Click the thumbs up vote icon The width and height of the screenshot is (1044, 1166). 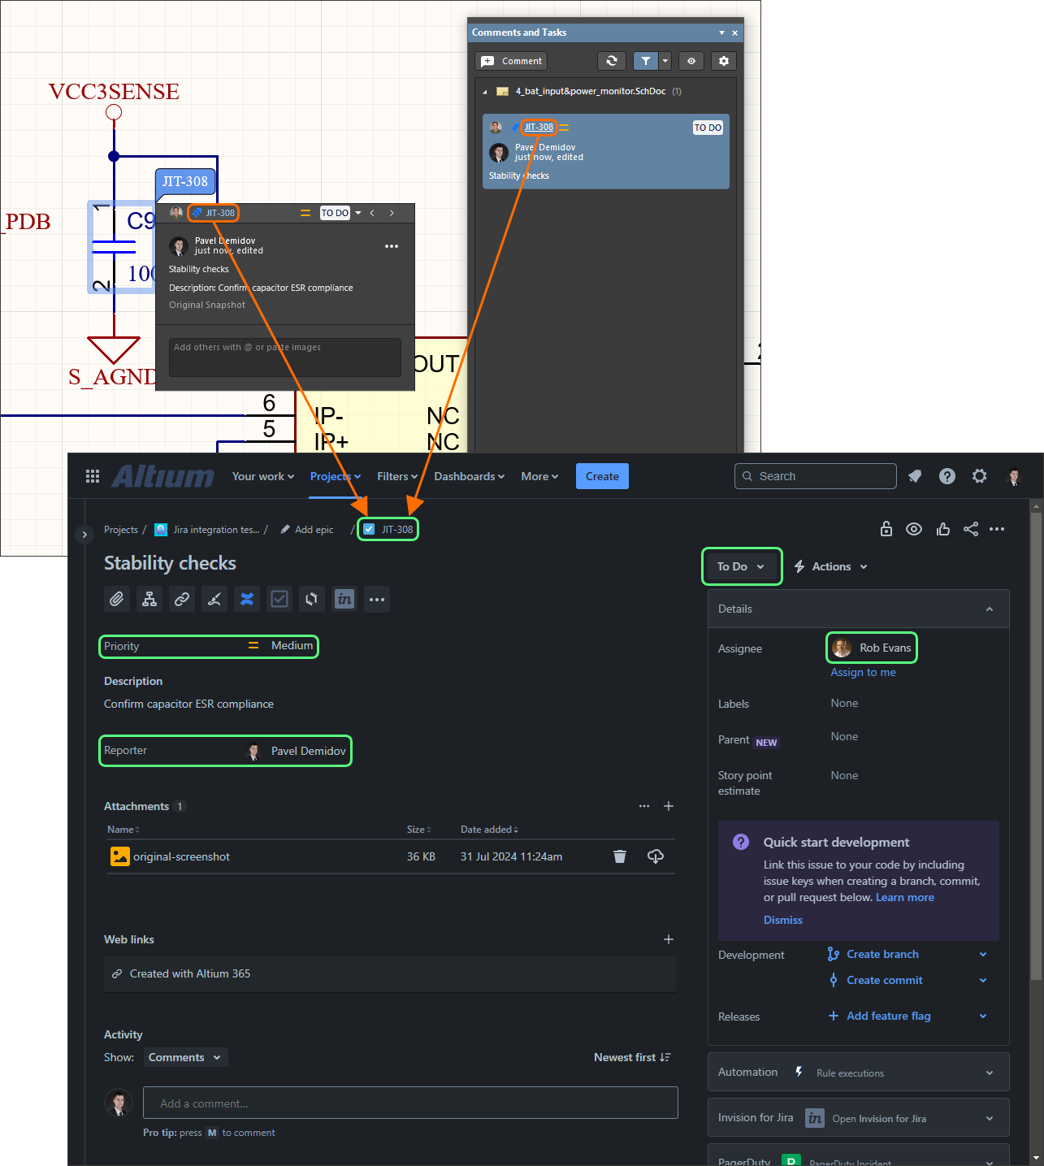[x=942, y=529]
